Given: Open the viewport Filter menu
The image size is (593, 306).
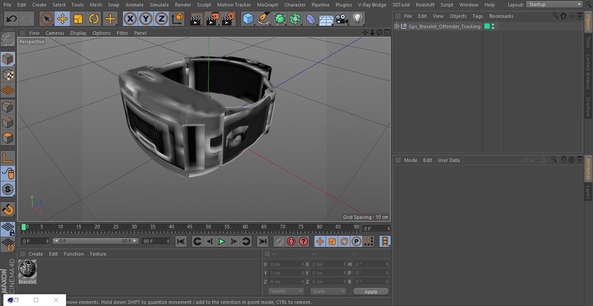Looking at the screenshot, I should pyautogui.click(x=122, y=33).
